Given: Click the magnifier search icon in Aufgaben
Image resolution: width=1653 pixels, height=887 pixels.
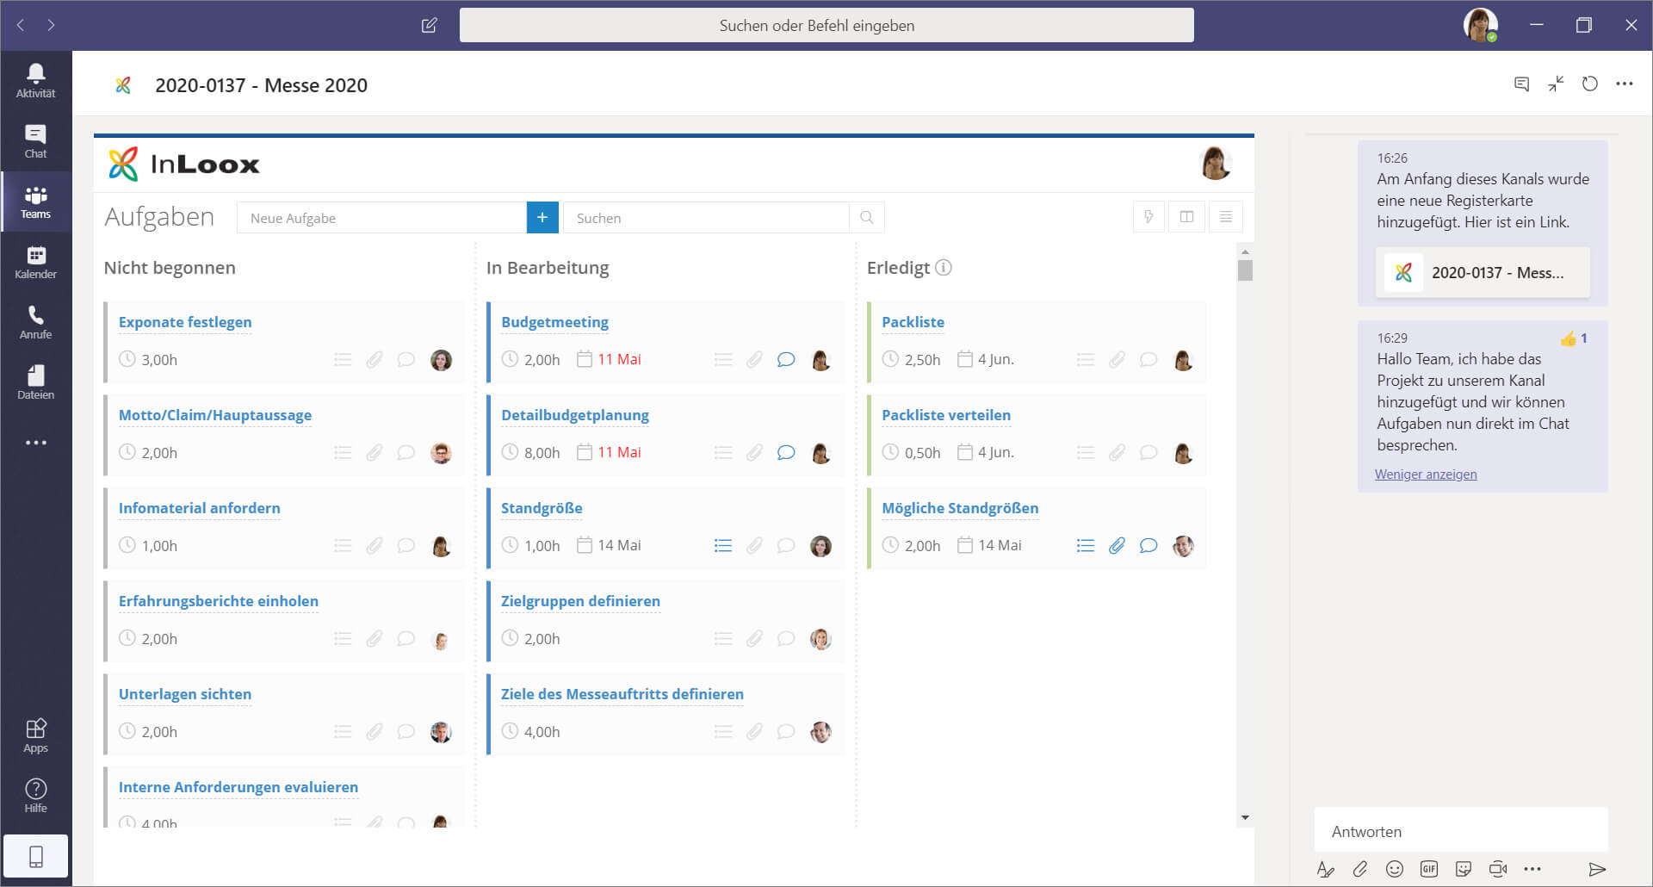Looking at the screenshot, I should tap(867, 218).
